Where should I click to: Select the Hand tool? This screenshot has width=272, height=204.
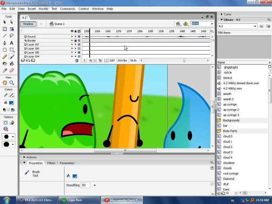click(5, 83)
